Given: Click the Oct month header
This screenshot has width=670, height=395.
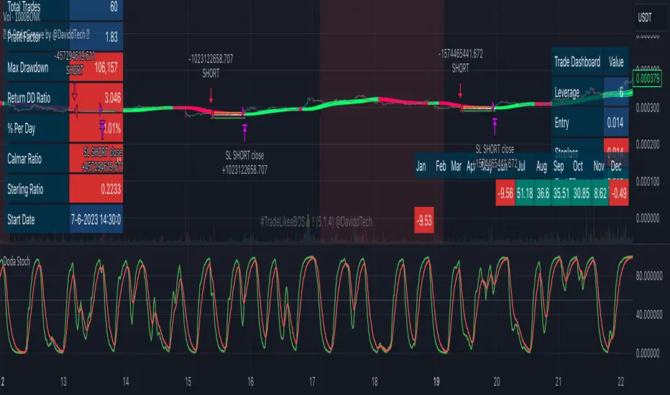Looking at the screenshot, I should pos(578,166).
